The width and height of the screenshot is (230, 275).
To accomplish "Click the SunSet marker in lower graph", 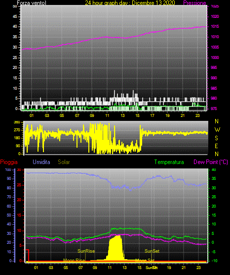I will (152, 251).
